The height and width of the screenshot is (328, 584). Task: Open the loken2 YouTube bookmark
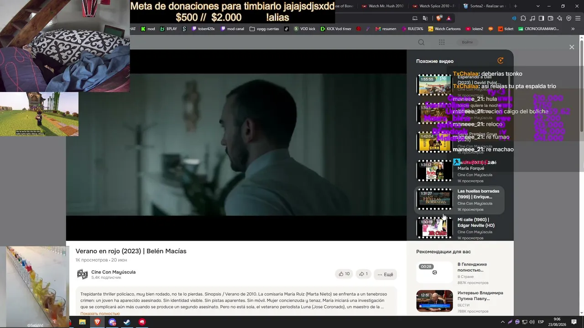pyautogui.click(x=474, y=29)
